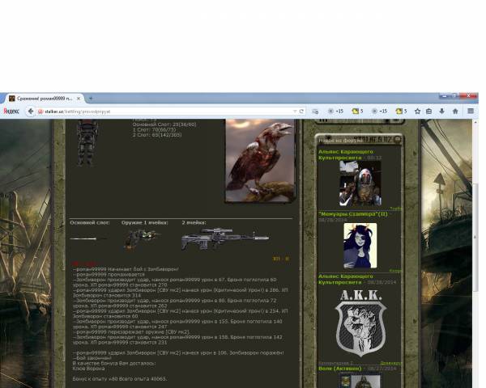Image resolution: width=486 pixels, height=388 pixels.
Task: Click the page vertical scrollbar
Action: pyautogui.click(x=475, y=237)
